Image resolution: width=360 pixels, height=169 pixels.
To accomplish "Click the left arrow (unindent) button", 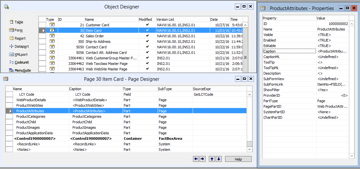I will tap(196, 159).
